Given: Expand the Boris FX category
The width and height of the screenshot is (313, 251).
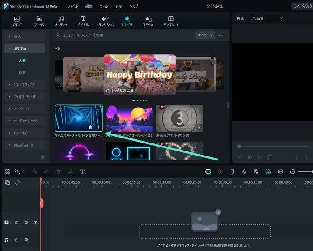Looking at the screenshot, I should click(25, 133).
